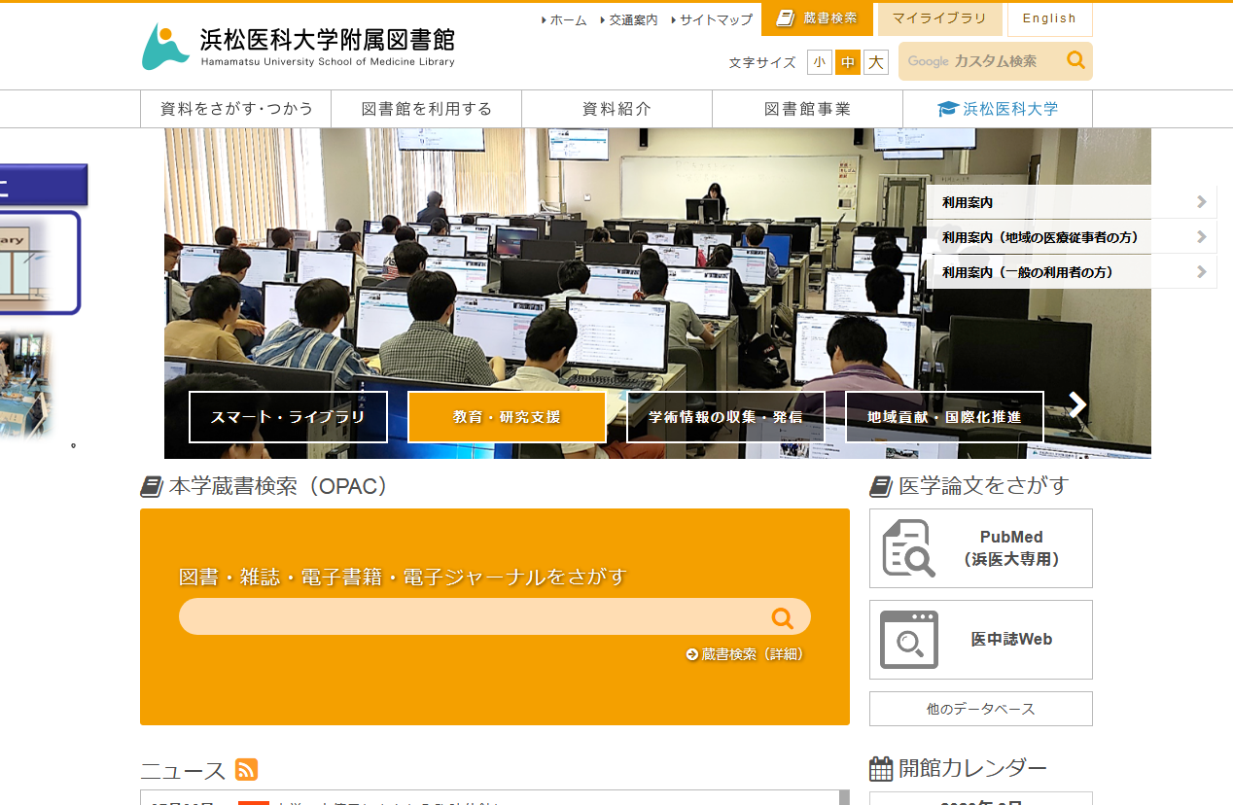Screen dimensions: 1233x805
Task: Open 図書館を利用する menu
Action: pos(426,109)
